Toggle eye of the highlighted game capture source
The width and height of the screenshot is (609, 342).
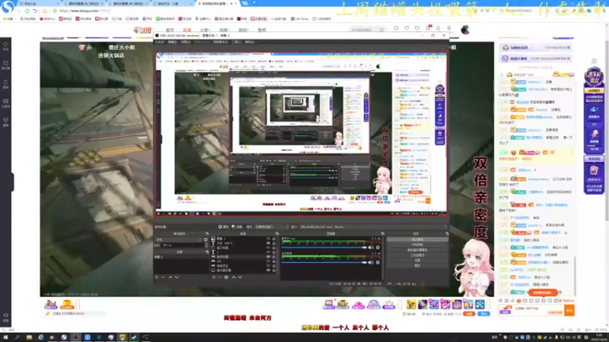pyautogui.click(x=268, y=257)
